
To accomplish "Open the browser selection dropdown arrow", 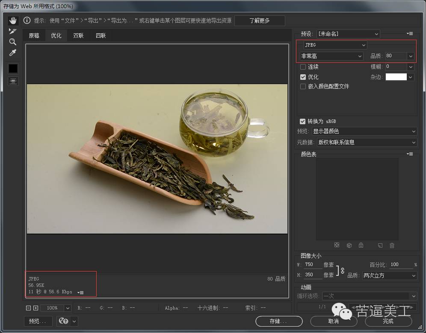I will click(x=74, y=321).
